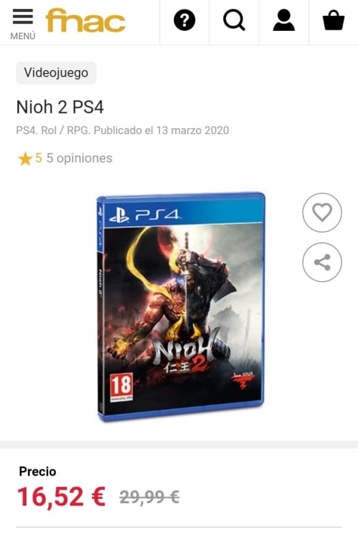358x544 pixels.
Task: Follow the PS4 platform link in subtitle
Action: click(x=26, y=130)
